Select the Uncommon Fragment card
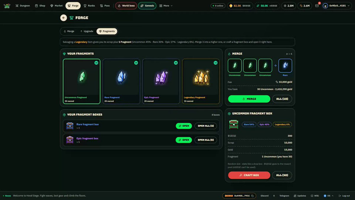This screenshot has width=355, height=200. click(x=82, y=81)
